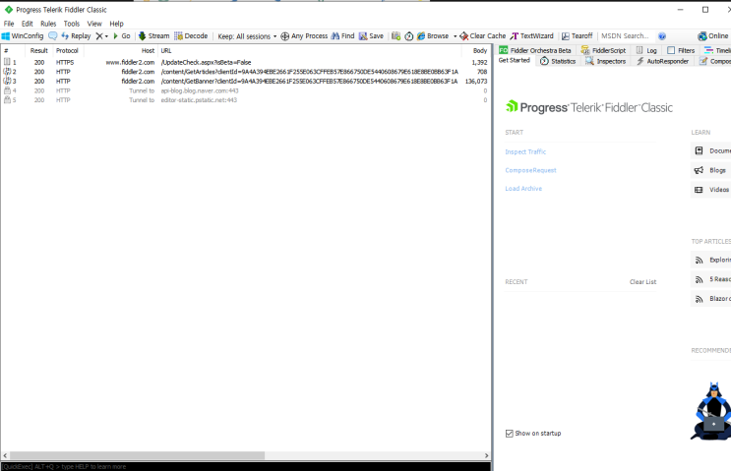Switch to Fiddler Orchestra Beta tab
This screenshot has height=471, width=731.
[x=535, y=50]
